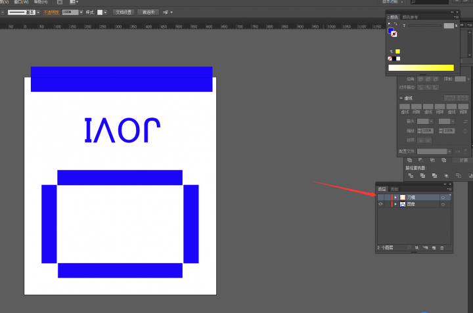Click the 首选项 button
The height and width of the screenshot is (313, 473).
148,12
